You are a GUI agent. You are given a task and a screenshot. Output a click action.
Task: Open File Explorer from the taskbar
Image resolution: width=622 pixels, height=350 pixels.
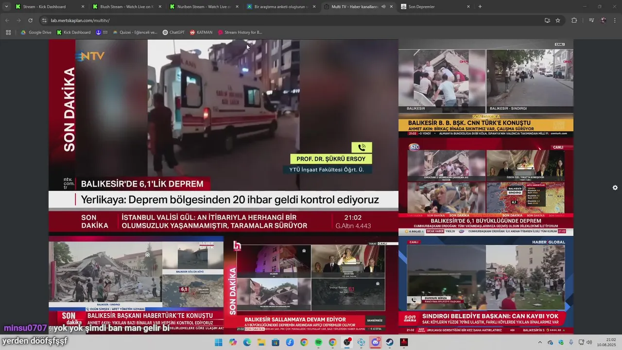coord(261,342)
